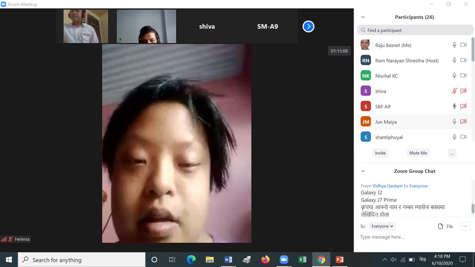Click Nischal KC's camera icon

pos(464,76)
